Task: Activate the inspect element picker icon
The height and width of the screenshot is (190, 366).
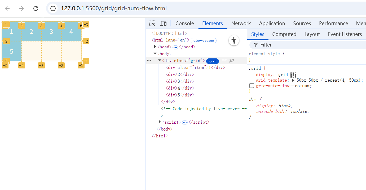Action: click(x=152, y=23)
